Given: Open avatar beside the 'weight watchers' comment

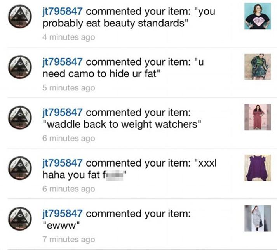Looking at the screenshot, I should coord(20,117).
